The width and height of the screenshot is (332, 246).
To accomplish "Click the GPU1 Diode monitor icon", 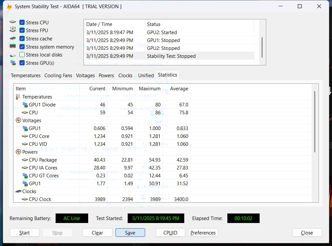I will pos(25,105).
